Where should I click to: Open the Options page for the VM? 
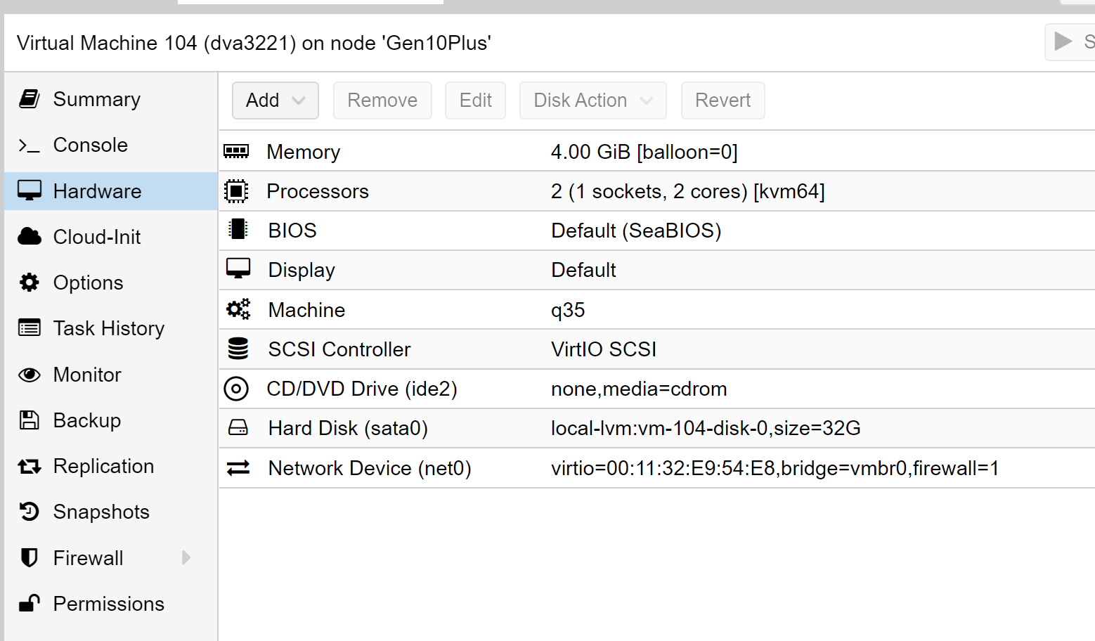click(87, 282)
